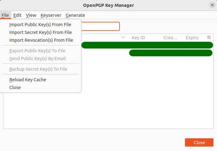
Task: Open the Keyserver menu
Action: pyautogui.click(x=51, y=15)
